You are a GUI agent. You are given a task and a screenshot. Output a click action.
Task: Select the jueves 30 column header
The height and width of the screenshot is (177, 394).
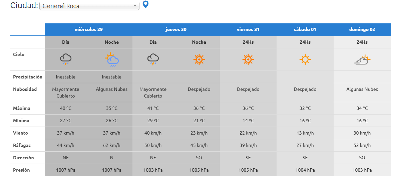(176, 29)
